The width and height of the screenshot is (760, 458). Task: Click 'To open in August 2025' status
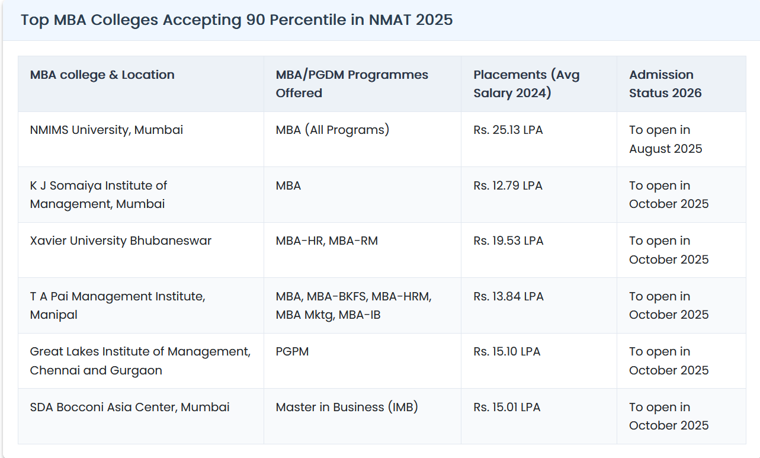(x=665, y=139)
